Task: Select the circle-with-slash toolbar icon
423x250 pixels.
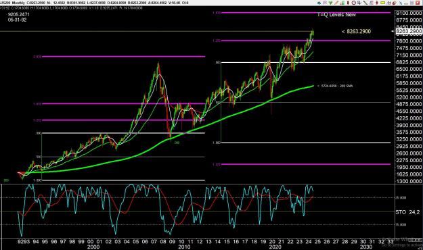Action: point(354,3)
